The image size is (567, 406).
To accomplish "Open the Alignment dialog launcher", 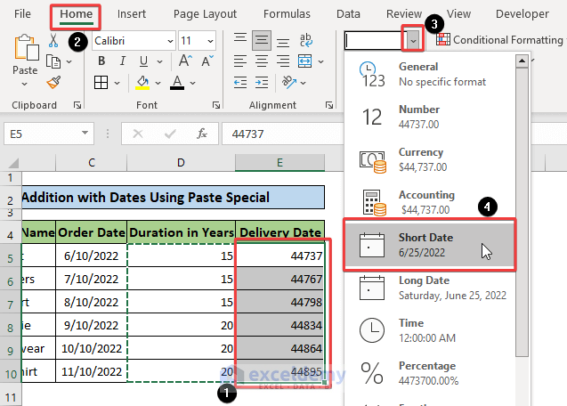I will coord(329,105).
